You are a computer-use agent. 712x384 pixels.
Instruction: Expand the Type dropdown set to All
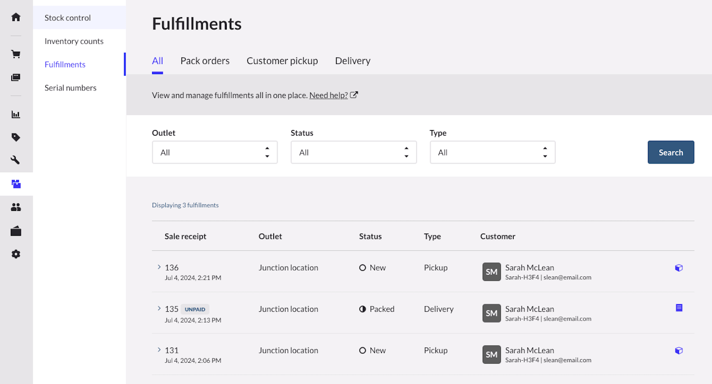(x=492, y=152)
